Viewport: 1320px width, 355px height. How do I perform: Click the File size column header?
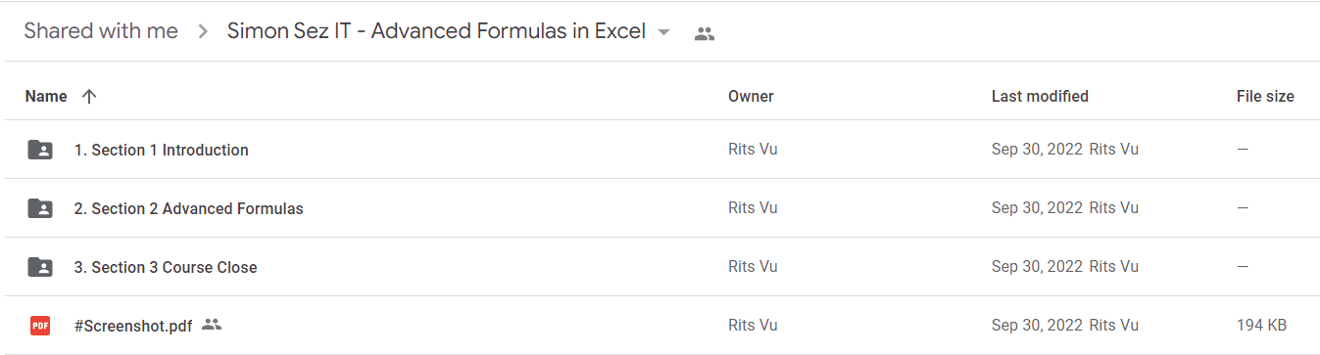pos(1265,96)
